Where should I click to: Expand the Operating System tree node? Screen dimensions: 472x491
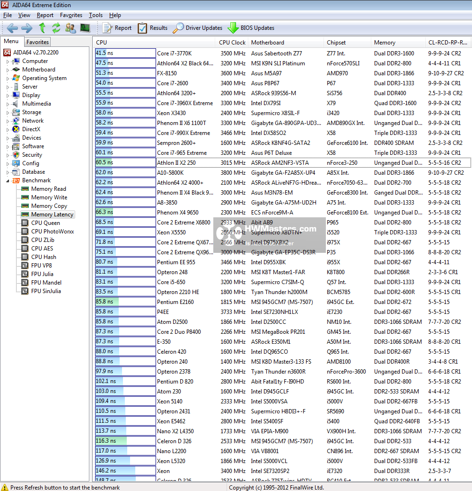pyautogui.click(x=8, y=78)
